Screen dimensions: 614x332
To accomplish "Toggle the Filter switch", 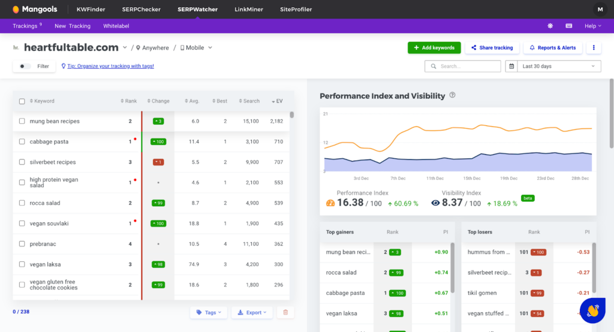I will tap(25, 67).
